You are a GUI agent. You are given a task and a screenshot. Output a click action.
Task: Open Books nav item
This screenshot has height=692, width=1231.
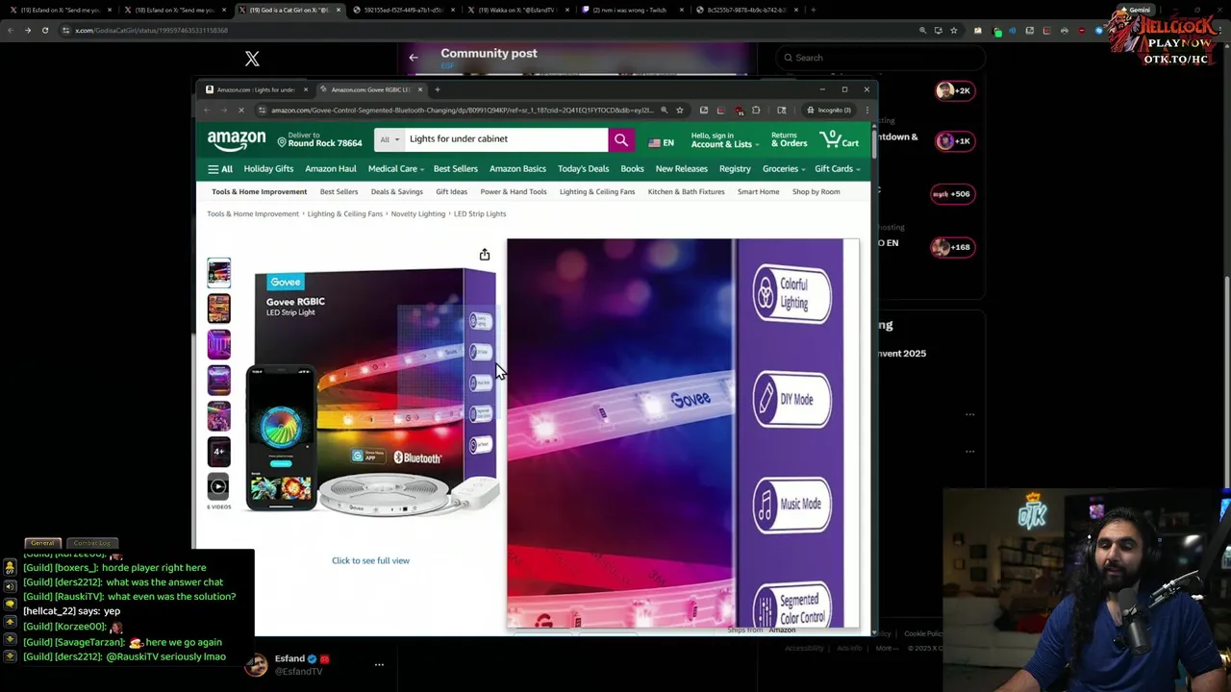pyautogui.click(x=632, y=169)
